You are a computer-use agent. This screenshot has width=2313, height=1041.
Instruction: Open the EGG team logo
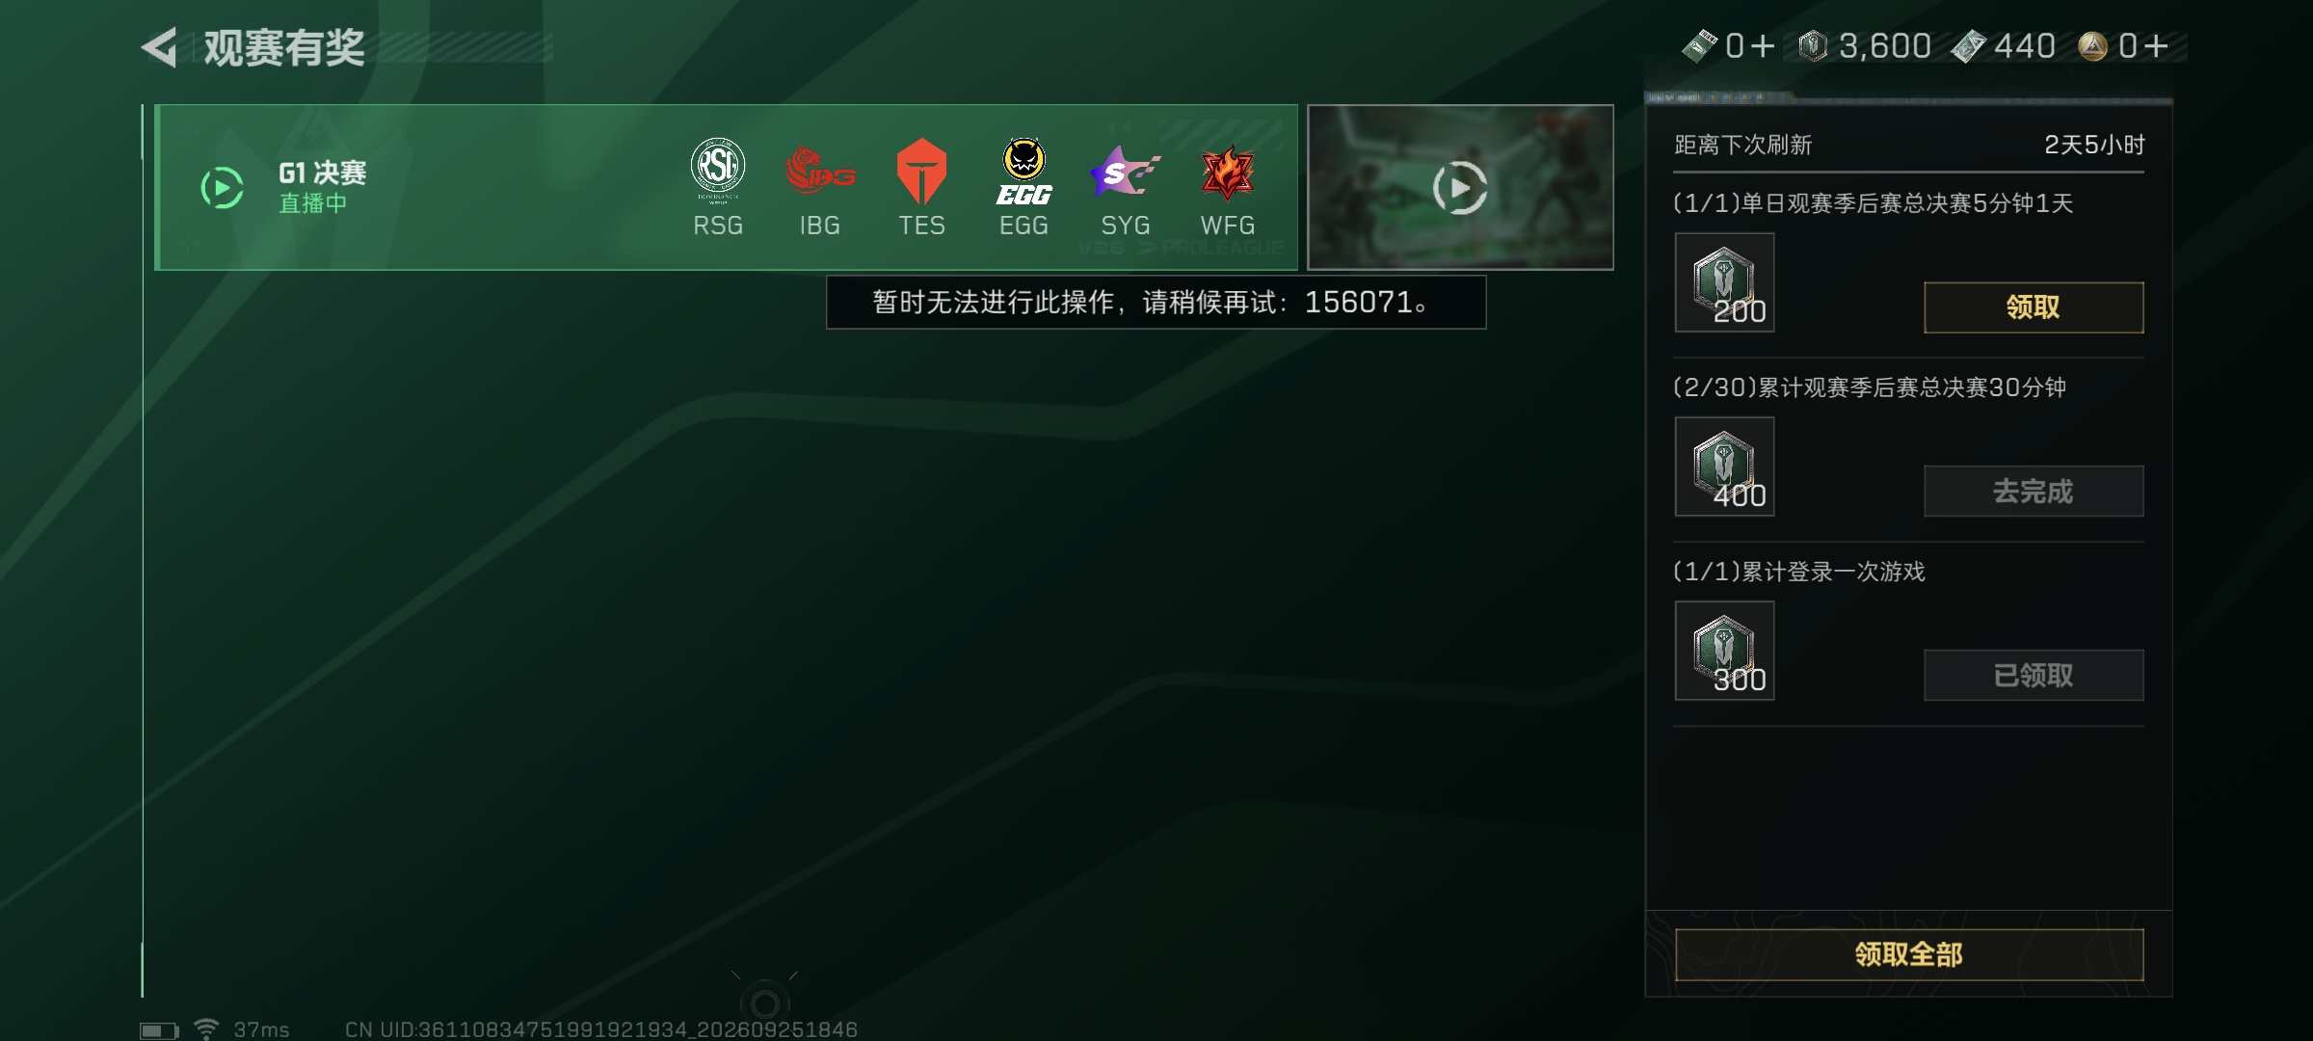coord(1024,172)
